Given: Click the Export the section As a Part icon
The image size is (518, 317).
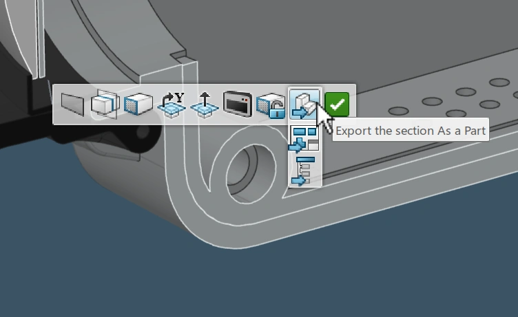Looking at the screenshot, I should (304, 105).
